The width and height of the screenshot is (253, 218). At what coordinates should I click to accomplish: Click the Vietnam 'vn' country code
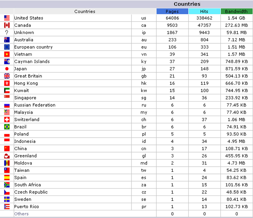[144, 54]
